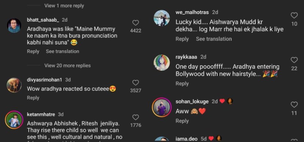See translation of we_malhotras' comment
The width and height of the screenshot is (304, 142).
coord(214,39)
